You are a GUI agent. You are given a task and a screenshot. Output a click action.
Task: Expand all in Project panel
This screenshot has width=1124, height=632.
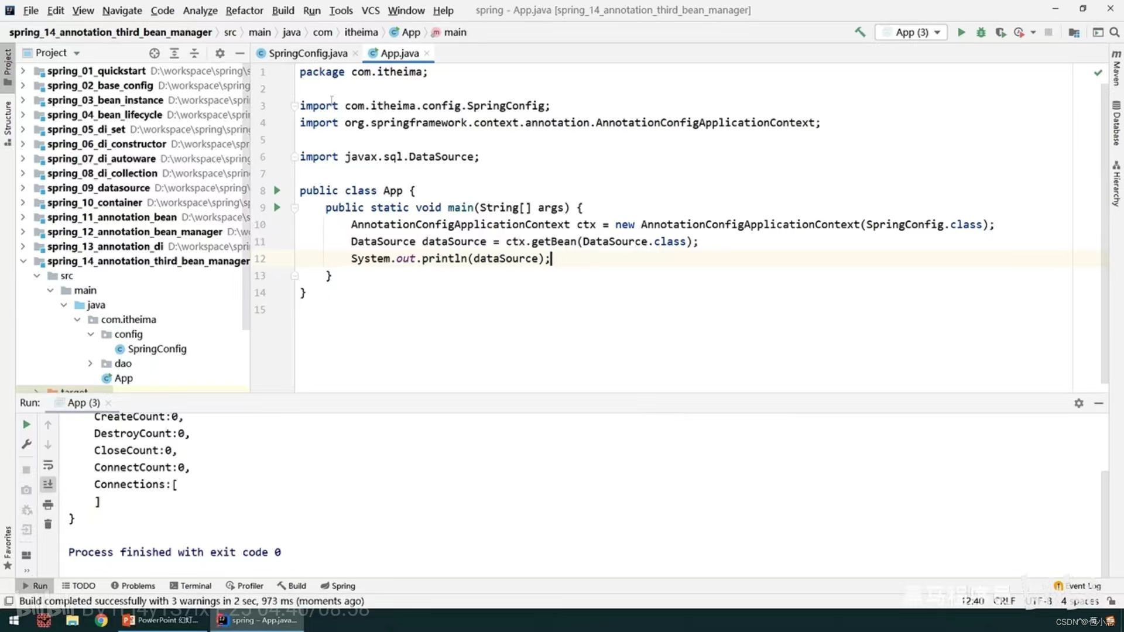[174, 53]
